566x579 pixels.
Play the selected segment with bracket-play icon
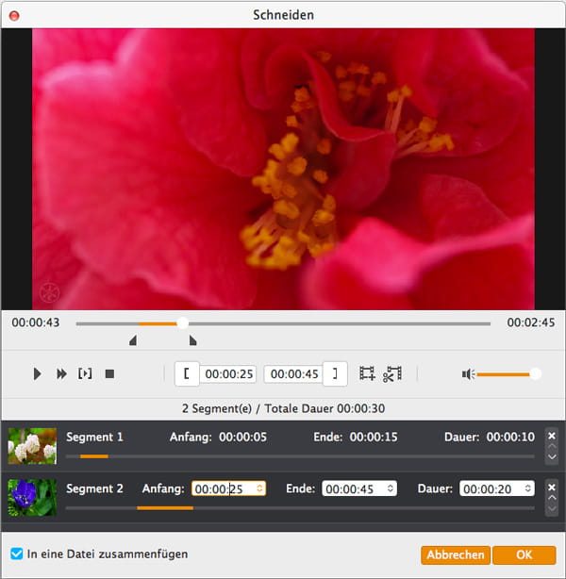pyautogui.click(x=85, y=374)
